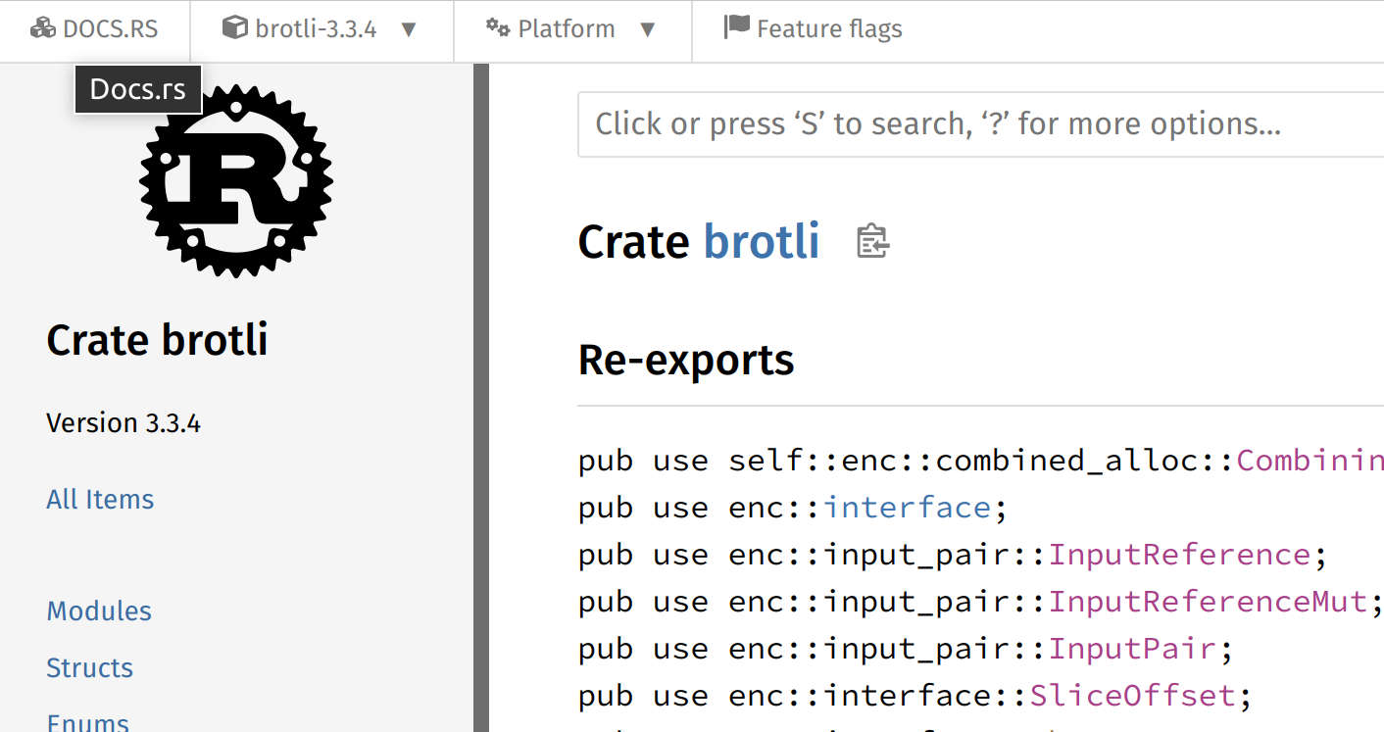
Task: Jump to Enums section in sidebar
Action: coord(87,722)
